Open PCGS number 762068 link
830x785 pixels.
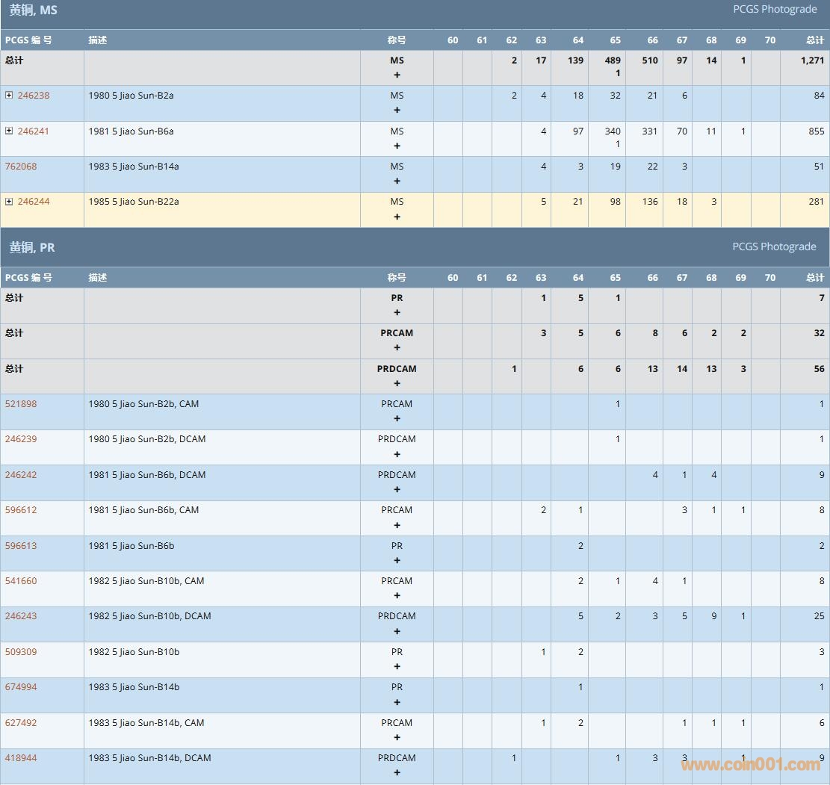(x=21, y=167)
